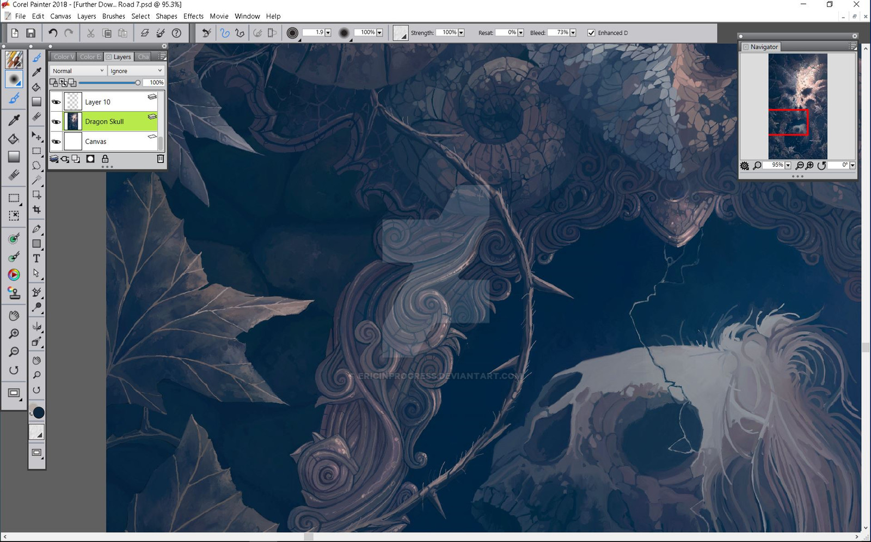Click Navigator zoom-in magnifier icon
This screenshot has width=871, height=542.
809,166
